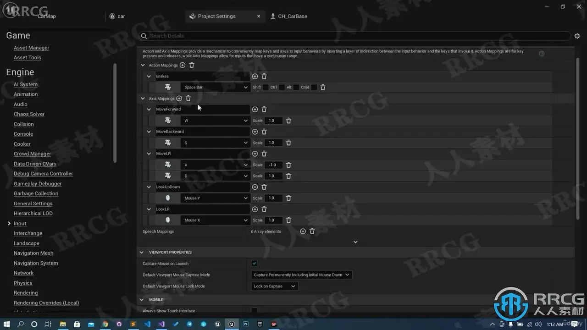Open the details settings gear
587x330 pixels.
577,36
